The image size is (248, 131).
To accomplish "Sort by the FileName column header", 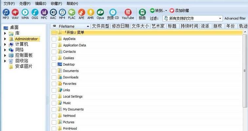I will 70,26.
